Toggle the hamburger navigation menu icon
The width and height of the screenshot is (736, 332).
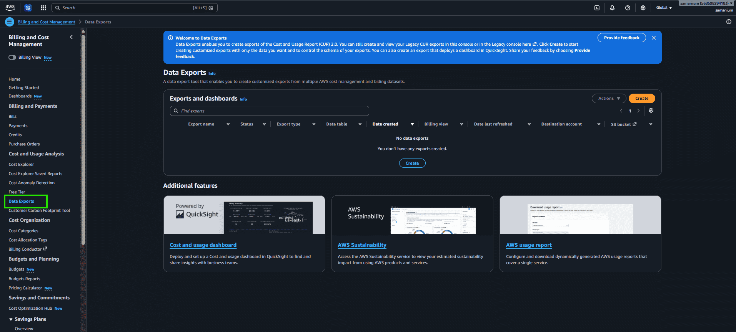tap(10, 22)
